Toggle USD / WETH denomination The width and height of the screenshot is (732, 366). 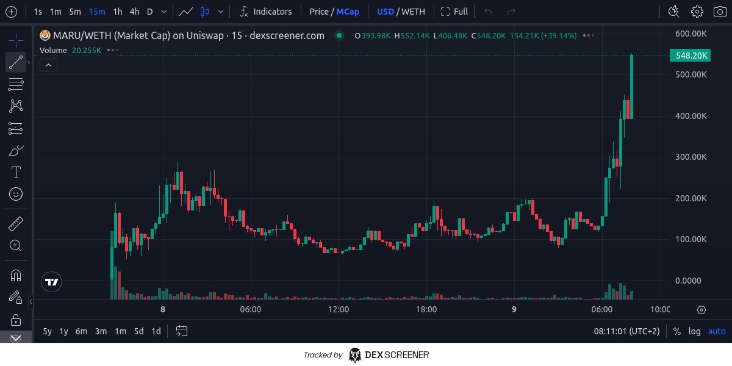pyautogui.click(x=401, y=11)
